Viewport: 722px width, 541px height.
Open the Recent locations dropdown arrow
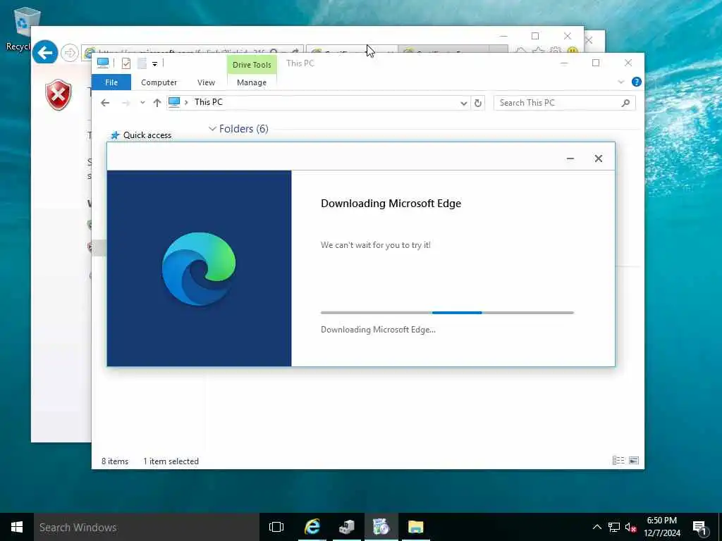coord(142,103)
